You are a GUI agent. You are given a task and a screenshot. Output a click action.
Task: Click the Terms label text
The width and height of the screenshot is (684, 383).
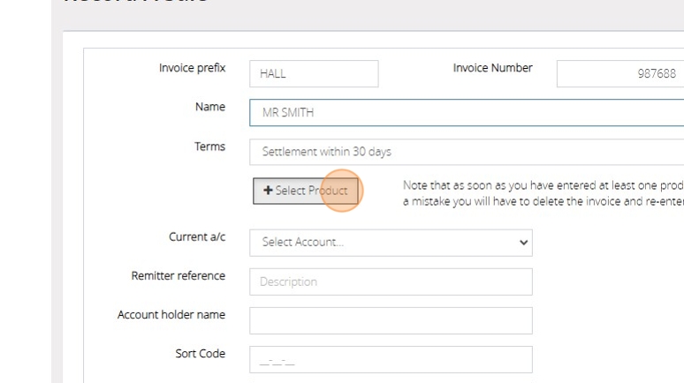click(x=209, y=146)
